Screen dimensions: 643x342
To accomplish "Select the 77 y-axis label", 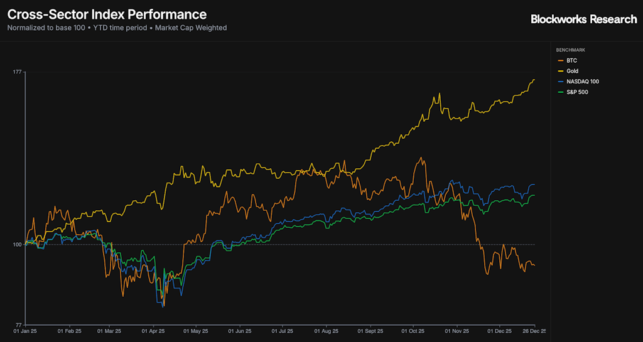I will [19, 324].
